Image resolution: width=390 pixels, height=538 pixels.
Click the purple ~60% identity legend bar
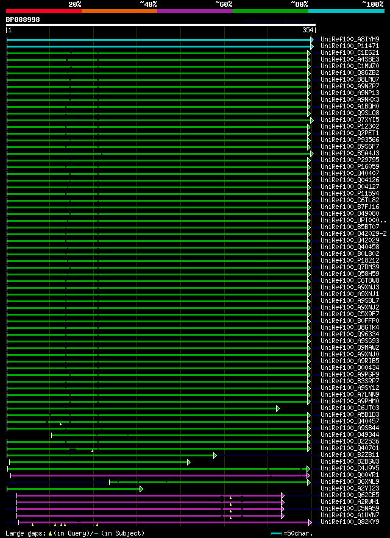pyautogui.click(x=195, y=11)
